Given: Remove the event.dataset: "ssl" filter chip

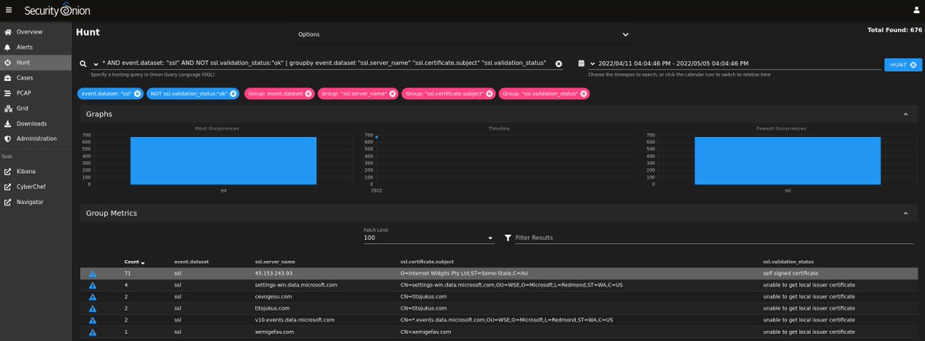Looking at the screenshot, I should click(136, 93).
